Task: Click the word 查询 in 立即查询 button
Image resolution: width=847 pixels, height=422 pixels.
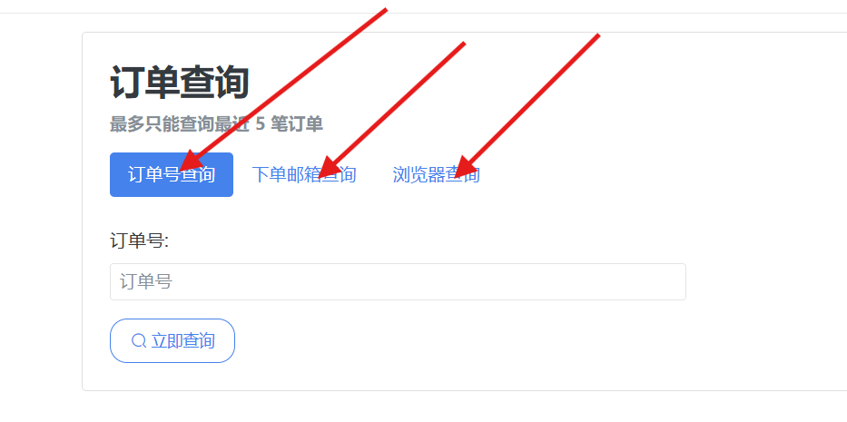Action: pyautogui.click(x=199, y=340)
